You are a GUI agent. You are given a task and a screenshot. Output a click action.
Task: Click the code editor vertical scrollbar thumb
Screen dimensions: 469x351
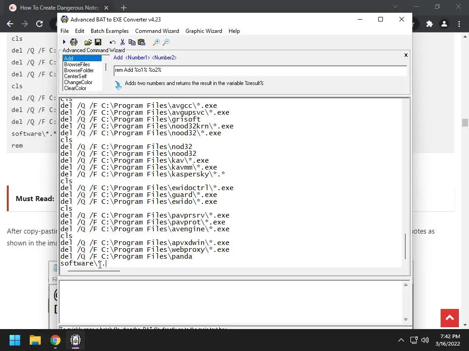[x=405, y=246]
